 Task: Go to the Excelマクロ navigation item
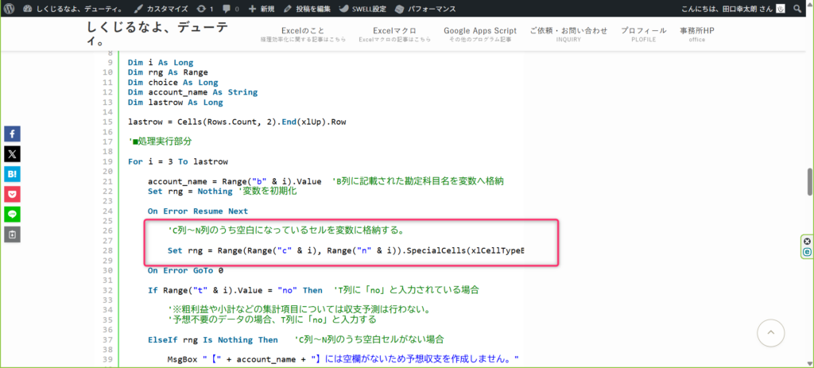(383, 34)
